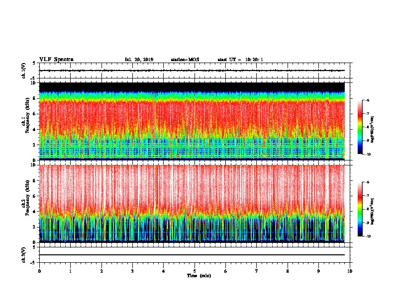The width and height of the screenshot is (394, 304).
Task: Click the "VLF Spectra" plot title
Action: (x=56, y=60)
